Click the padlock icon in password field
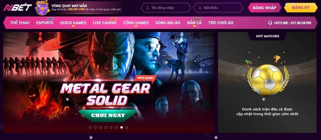Screen dimensions: 321x140 [200, 8]
